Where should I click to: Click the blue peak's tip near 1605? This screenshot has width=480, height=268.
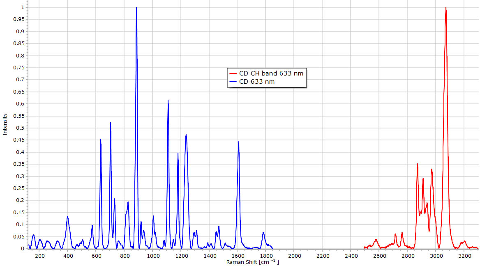tap(238, 142)
